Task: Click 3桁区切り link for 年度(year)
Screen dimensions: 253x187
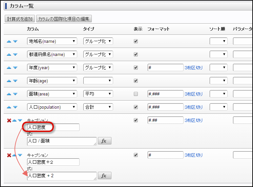Action: pyautogui.click(x=193, y=68)
